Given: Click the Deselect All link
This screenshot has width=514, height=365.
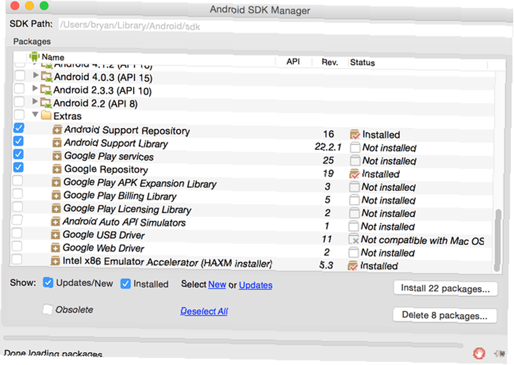Looking at the screenshot, I should 204,311.
